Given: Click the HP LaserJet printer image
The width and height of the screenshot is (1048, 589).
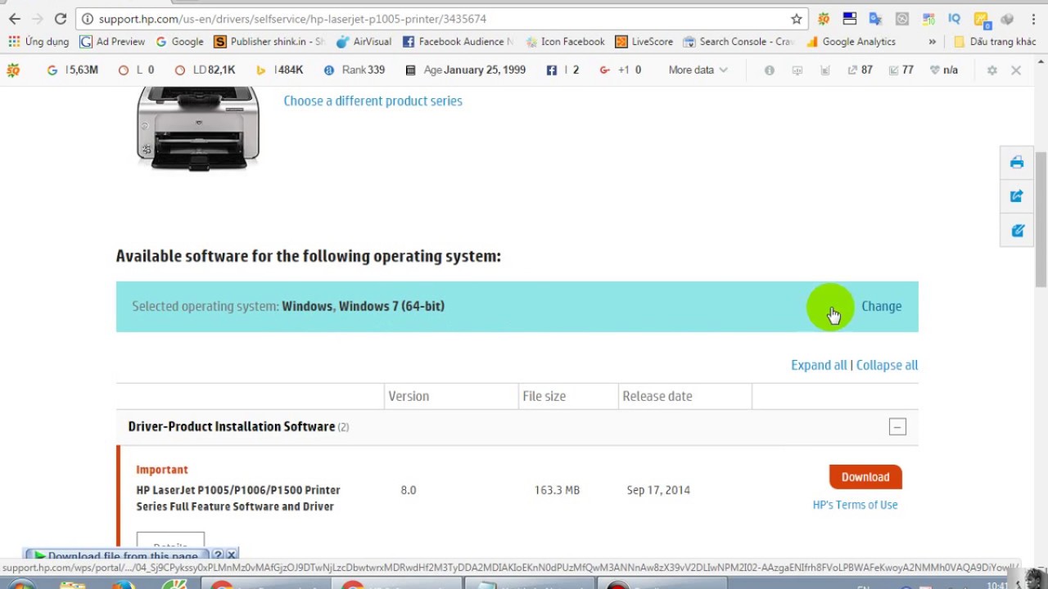Looking at the screenshot, I should point(198,128).
